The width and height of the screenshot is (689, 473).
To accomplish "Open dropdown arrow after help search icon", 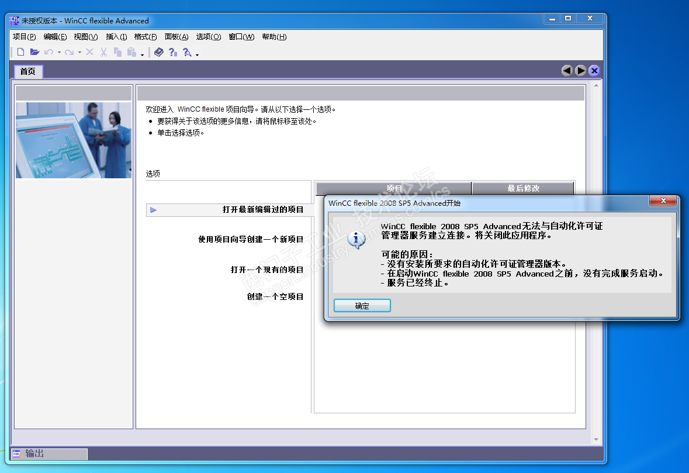I will [198, 54].
